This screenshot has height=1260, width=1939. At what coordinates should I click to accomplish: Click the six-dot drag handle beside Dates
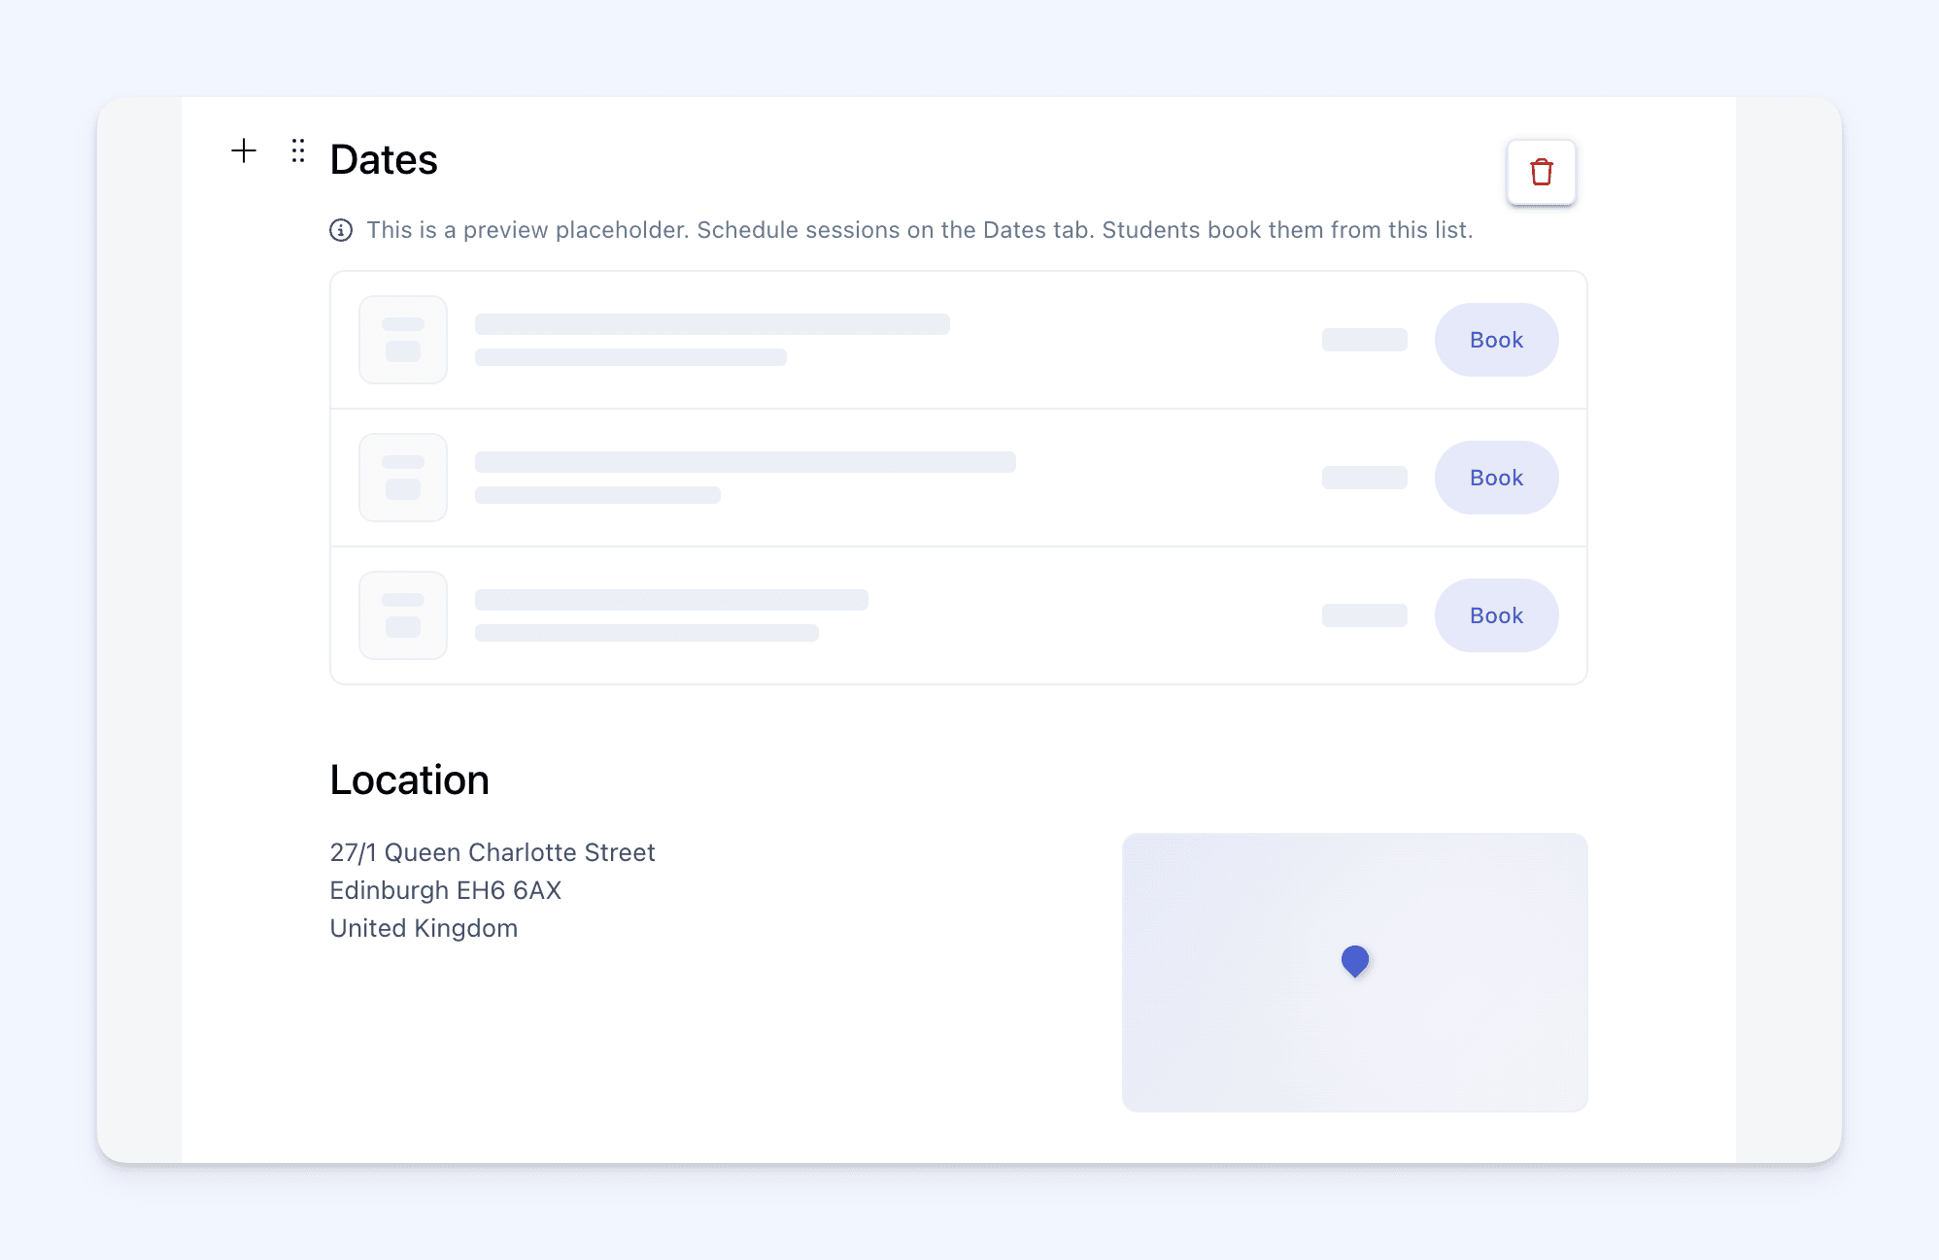298,150
